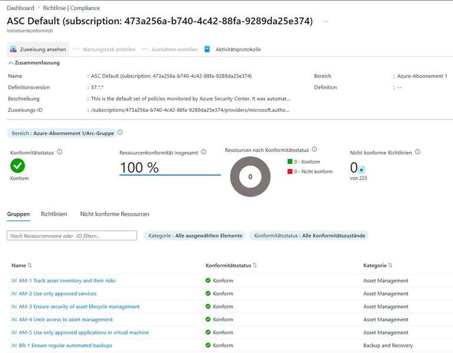Click green status icon in BR-1 row
453x353 pixels.
coord(208,345)
